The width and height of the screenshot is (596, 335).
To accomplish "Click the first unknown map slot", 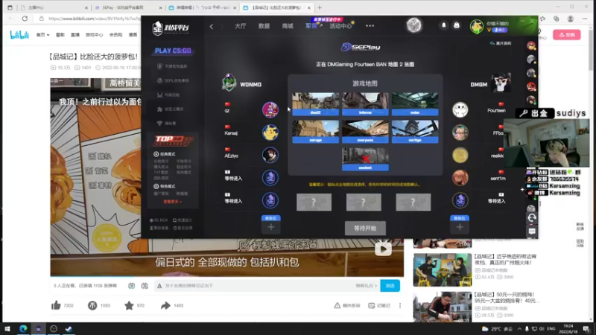I will [314, 202].
